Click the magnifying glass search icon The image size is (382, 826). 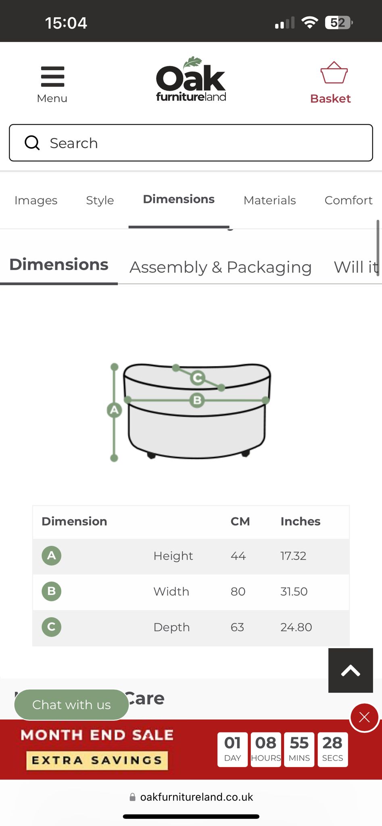pos(32,143)
